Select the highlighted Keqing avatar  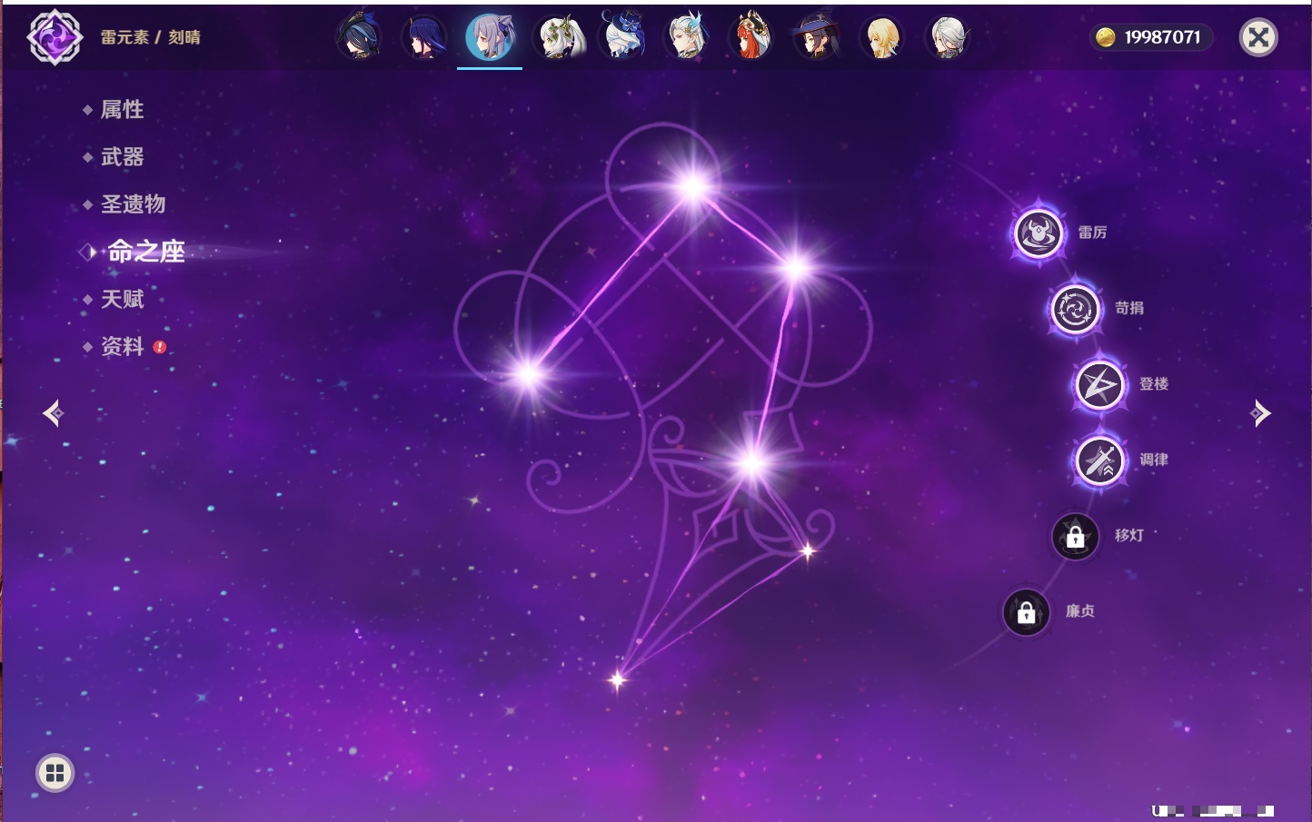[x=490, y=37]
